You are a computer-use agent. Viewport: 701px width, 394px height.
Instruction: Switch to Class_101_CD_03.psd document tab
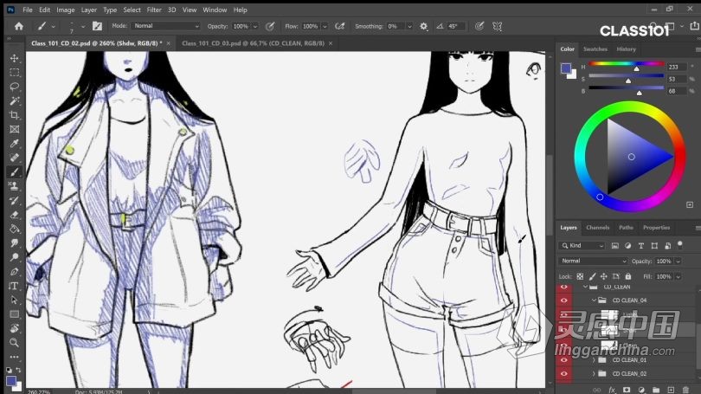point(253,43)
